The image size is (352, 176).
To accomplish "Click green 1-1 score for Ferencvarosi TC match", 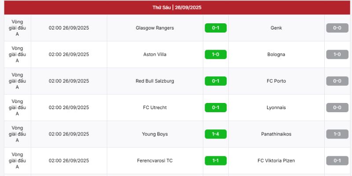I will (216, 161).
